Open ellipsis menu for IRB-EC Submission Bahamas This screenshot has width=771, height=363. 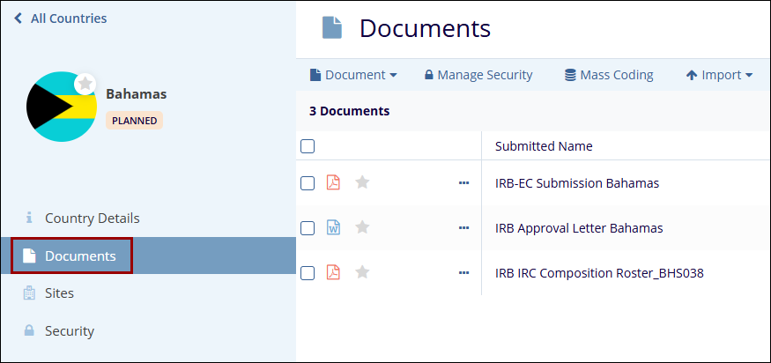[463, 183]
